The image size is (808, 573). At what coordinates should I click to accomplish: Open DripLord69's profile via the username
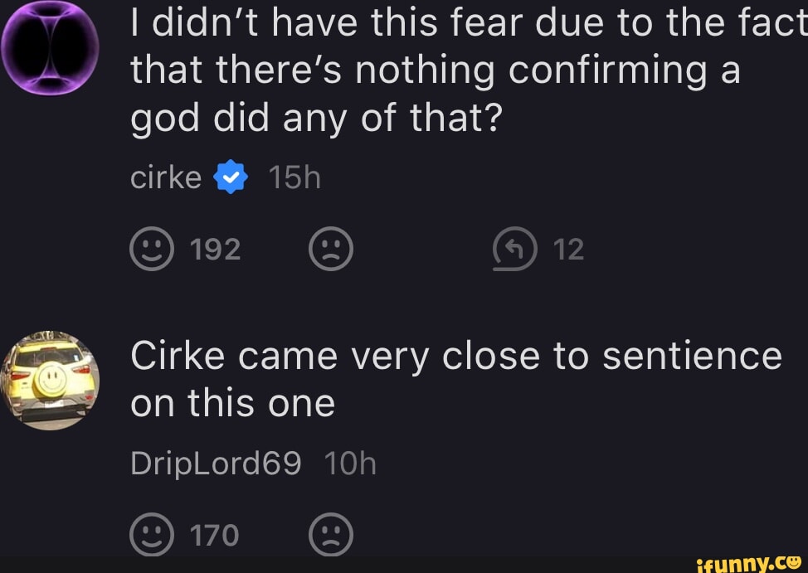click(216, 464)
